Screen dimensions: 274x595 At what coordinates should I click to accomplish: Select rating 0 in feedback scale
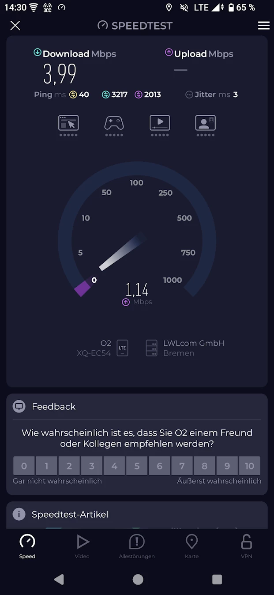tap(24, 466)
